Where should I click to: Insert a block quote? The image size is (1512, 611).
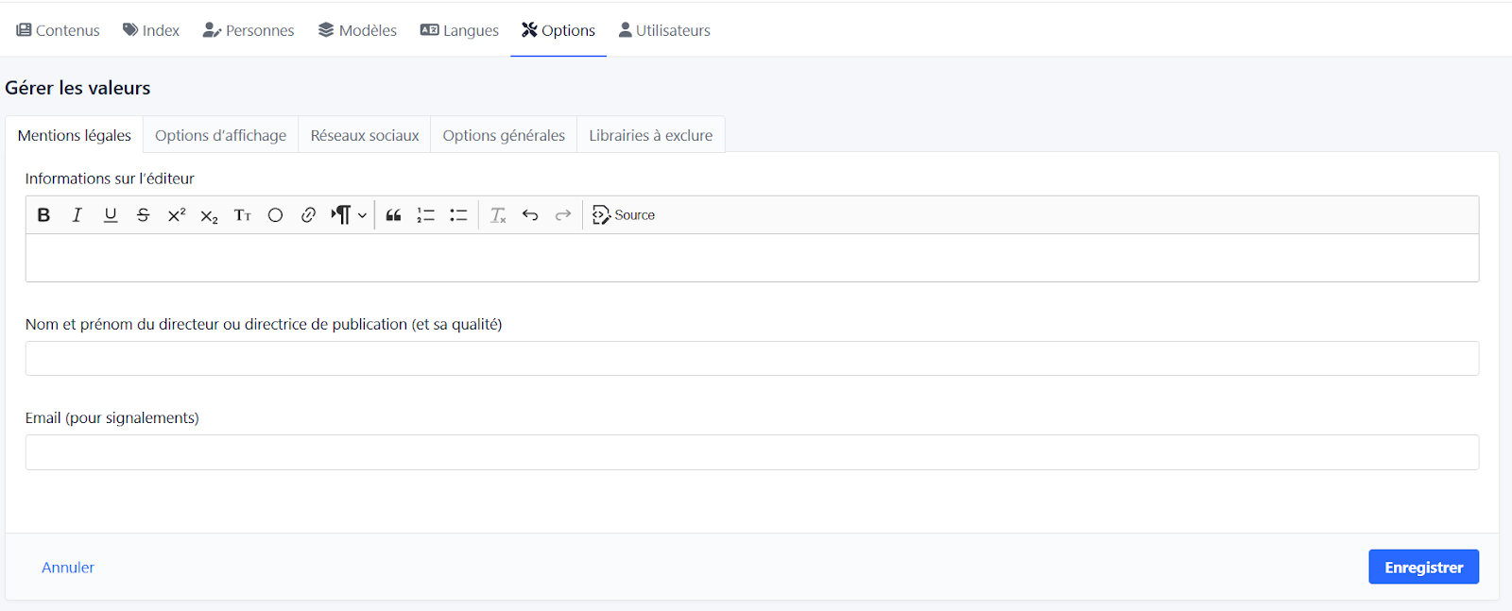[394, 215]
